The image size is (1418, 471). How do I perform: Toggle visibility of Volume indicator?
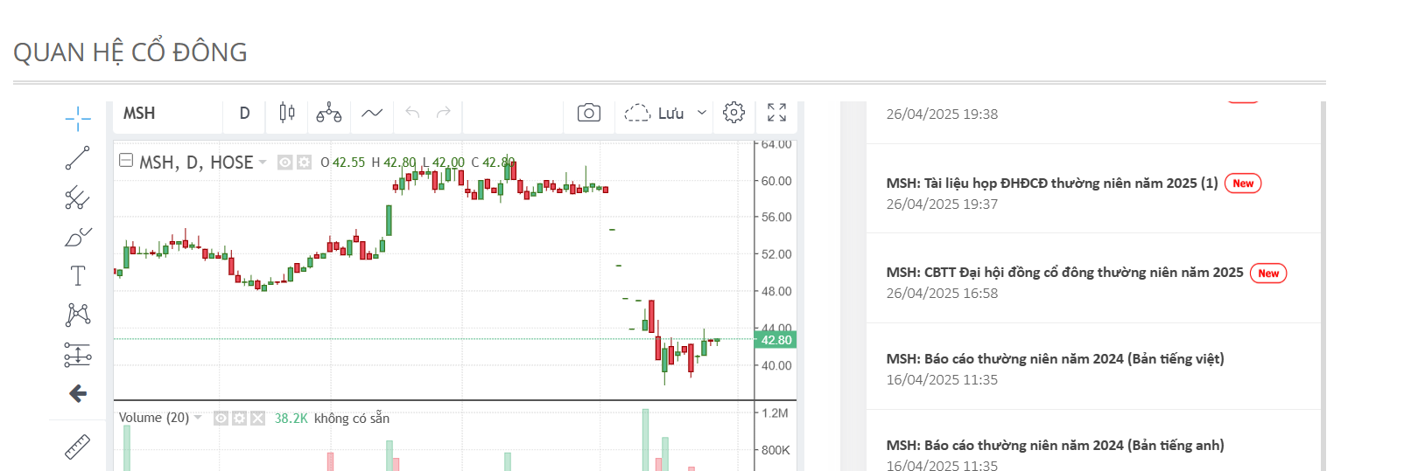pos(221,419)
